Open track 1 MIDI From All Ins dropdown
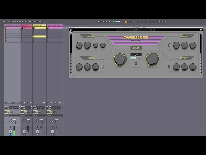 click(x=12, y=107)
